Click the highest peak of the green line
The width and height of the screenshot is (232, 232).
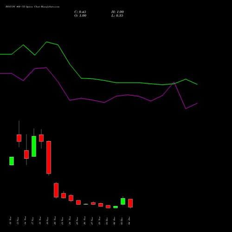[46, 42]
